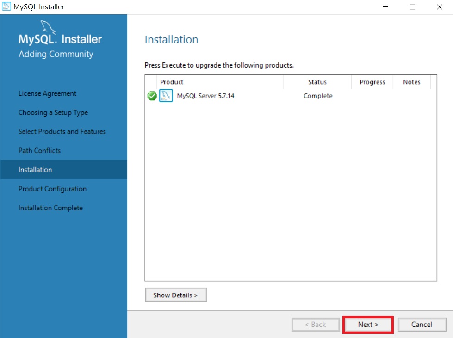Jump to Installation Complete step

click(50, 208)
